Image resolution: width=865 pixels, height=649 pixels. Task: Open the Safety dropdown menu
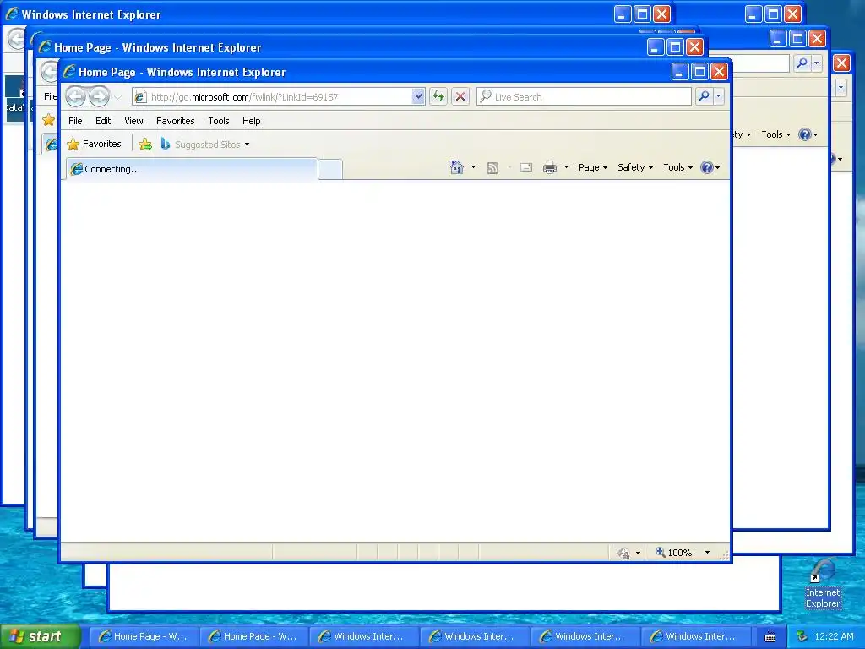point(635,167)
